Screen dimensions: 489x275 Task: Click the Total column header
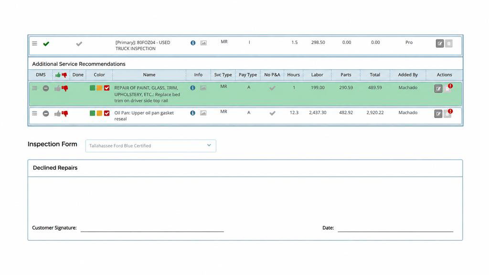(x=375, y=75)
